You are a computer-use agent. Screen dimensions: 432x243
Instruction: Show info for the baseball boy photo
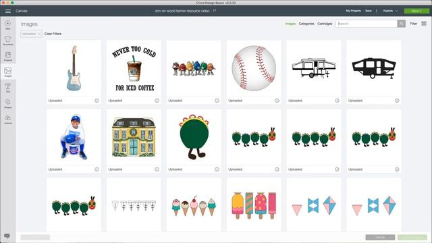[x=97, y=169]
